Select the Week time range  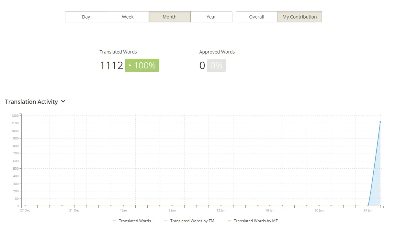(x=128, y=17)
